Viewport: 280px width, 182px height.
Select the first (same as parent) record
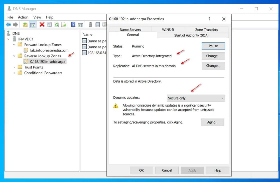(94, 41)
